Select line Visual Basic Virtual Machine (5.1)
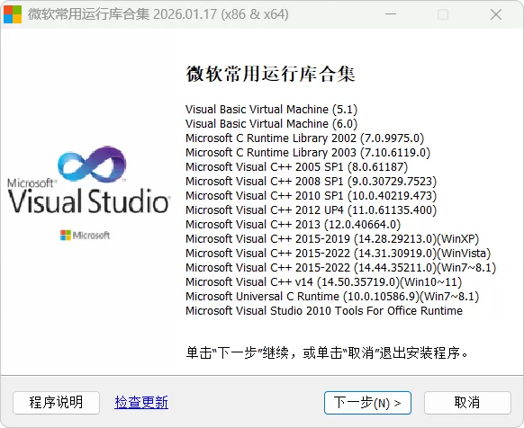The width and height of the screenshot is (524, 428). click(x=271, y=109)
